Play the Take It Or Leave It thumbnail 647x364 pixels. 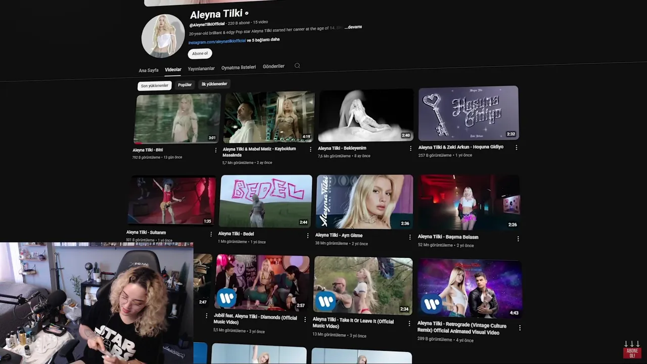[363, 286]
